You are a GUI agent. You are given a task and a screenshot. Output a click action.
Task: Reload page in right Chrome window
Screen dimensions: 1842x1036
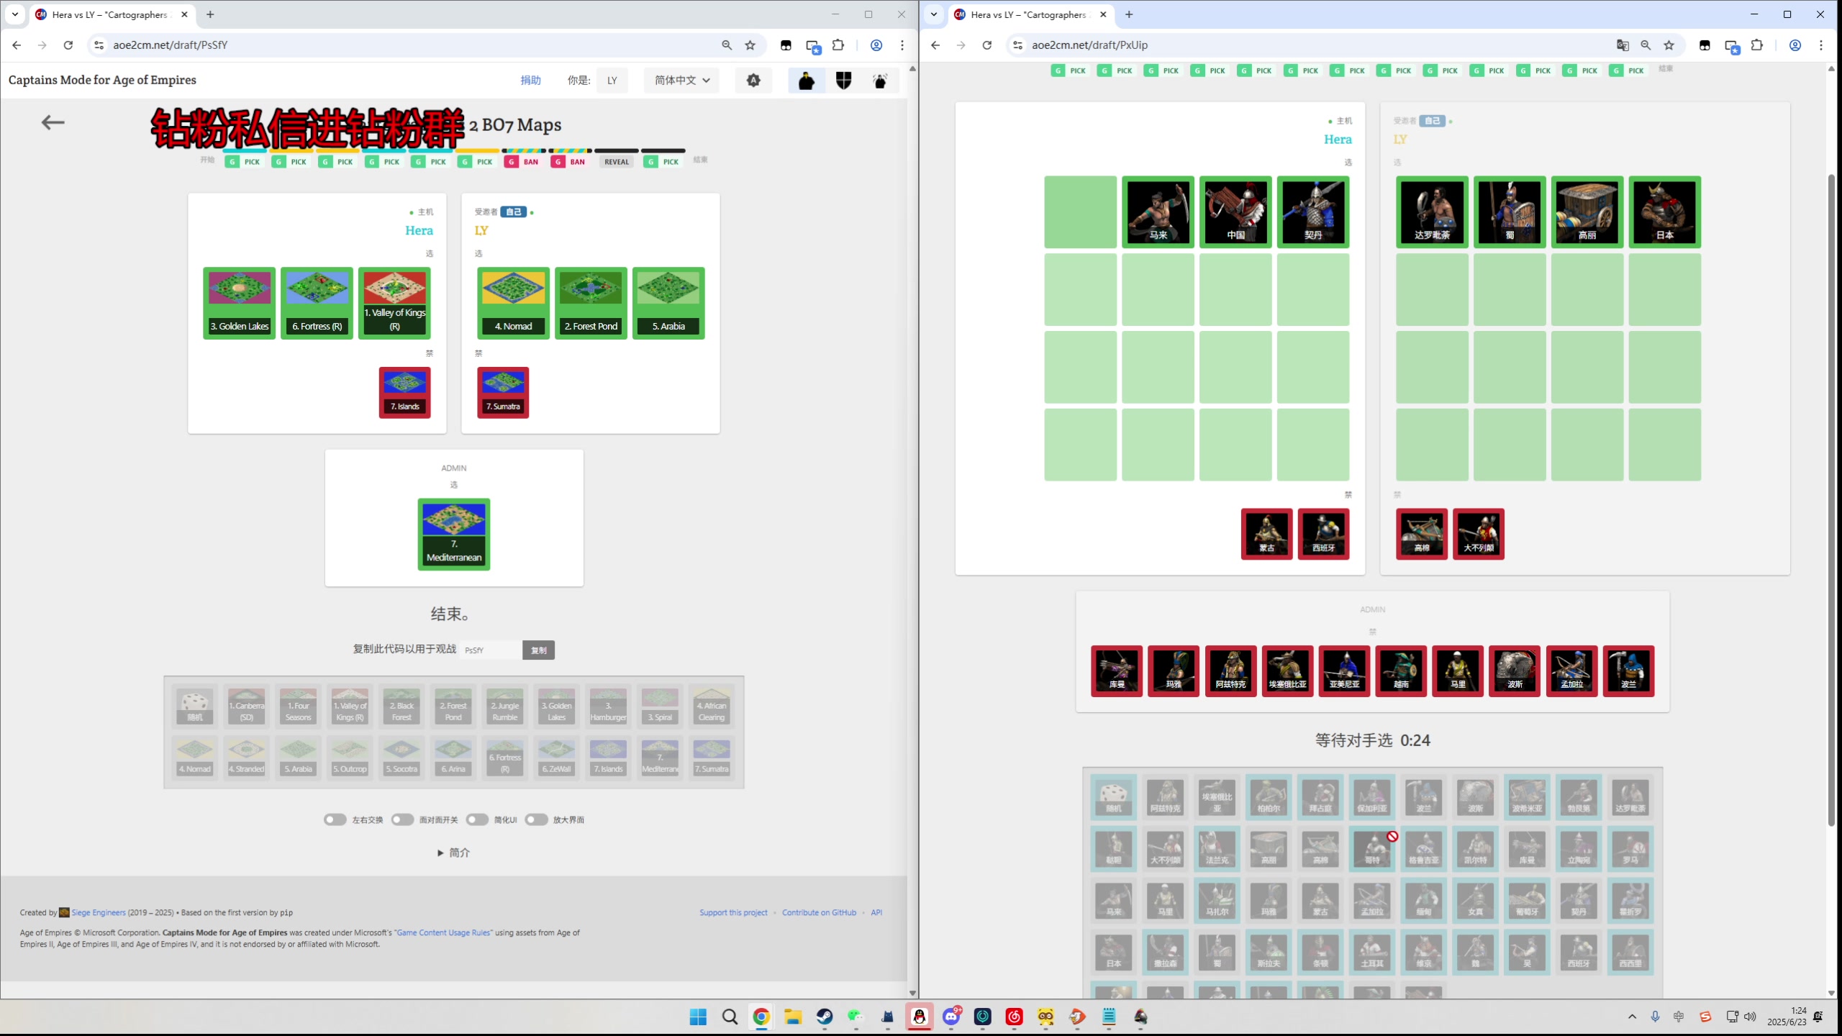[987, 45]
